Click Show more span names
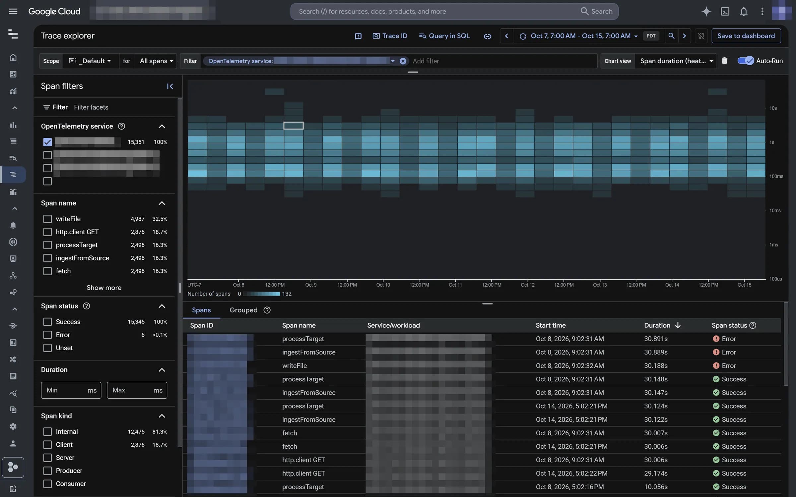The height and width of the screenshot is (497, 796). point(104,288)
